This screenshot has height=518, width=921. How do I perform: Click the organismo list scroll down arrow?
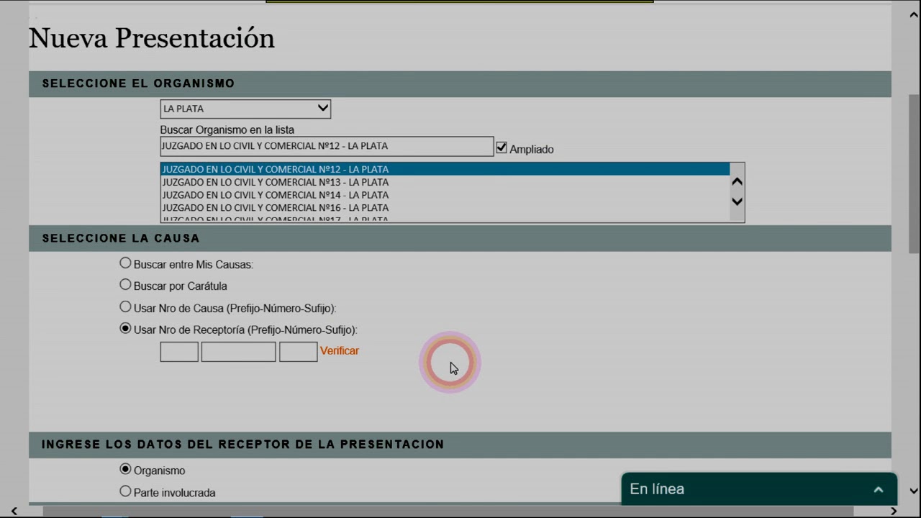[x=737, y=202]
